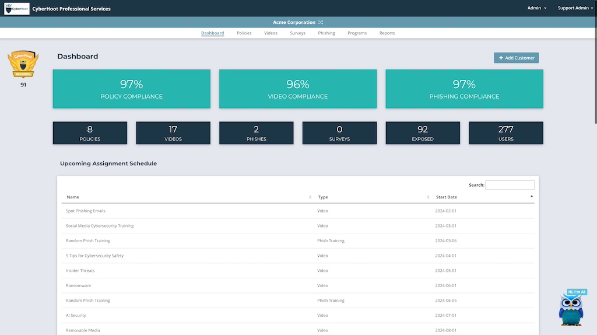The height and width of the screenshot is (335, 597).
Task: Open the Support Admin dropdown menu
Action: (x=575, y=8)
